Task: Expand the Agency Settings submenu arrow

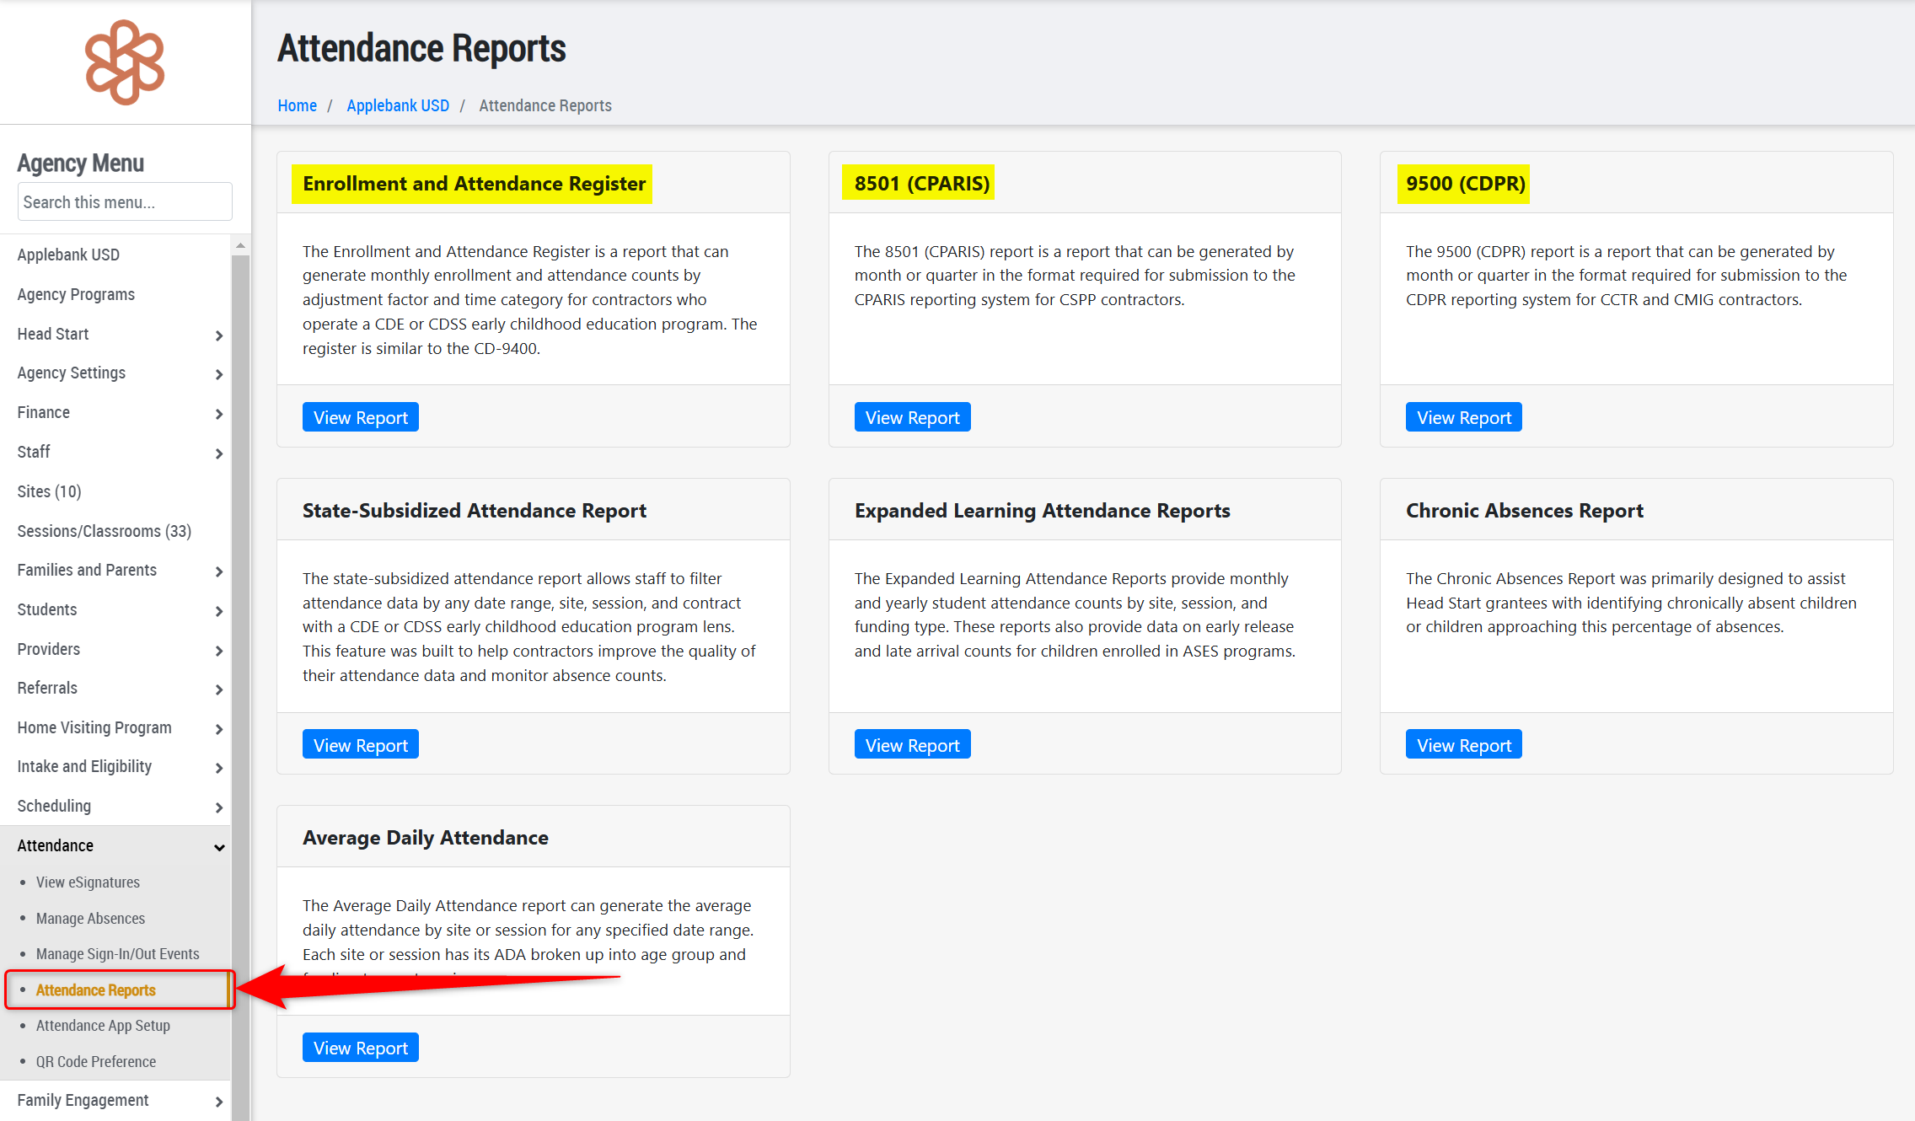Action: 218,374
